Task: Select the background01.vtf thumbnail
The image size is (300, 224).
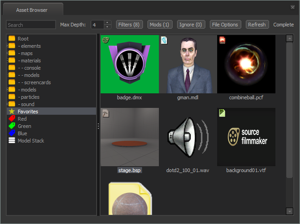Action: coord(246,137)
